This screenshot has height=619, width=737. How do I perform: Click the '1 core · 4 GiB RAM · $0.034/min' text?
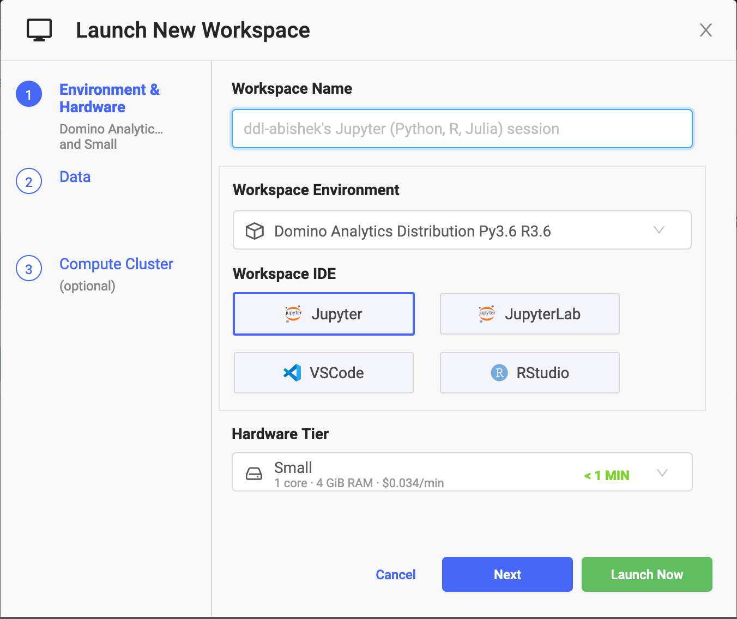359,483
